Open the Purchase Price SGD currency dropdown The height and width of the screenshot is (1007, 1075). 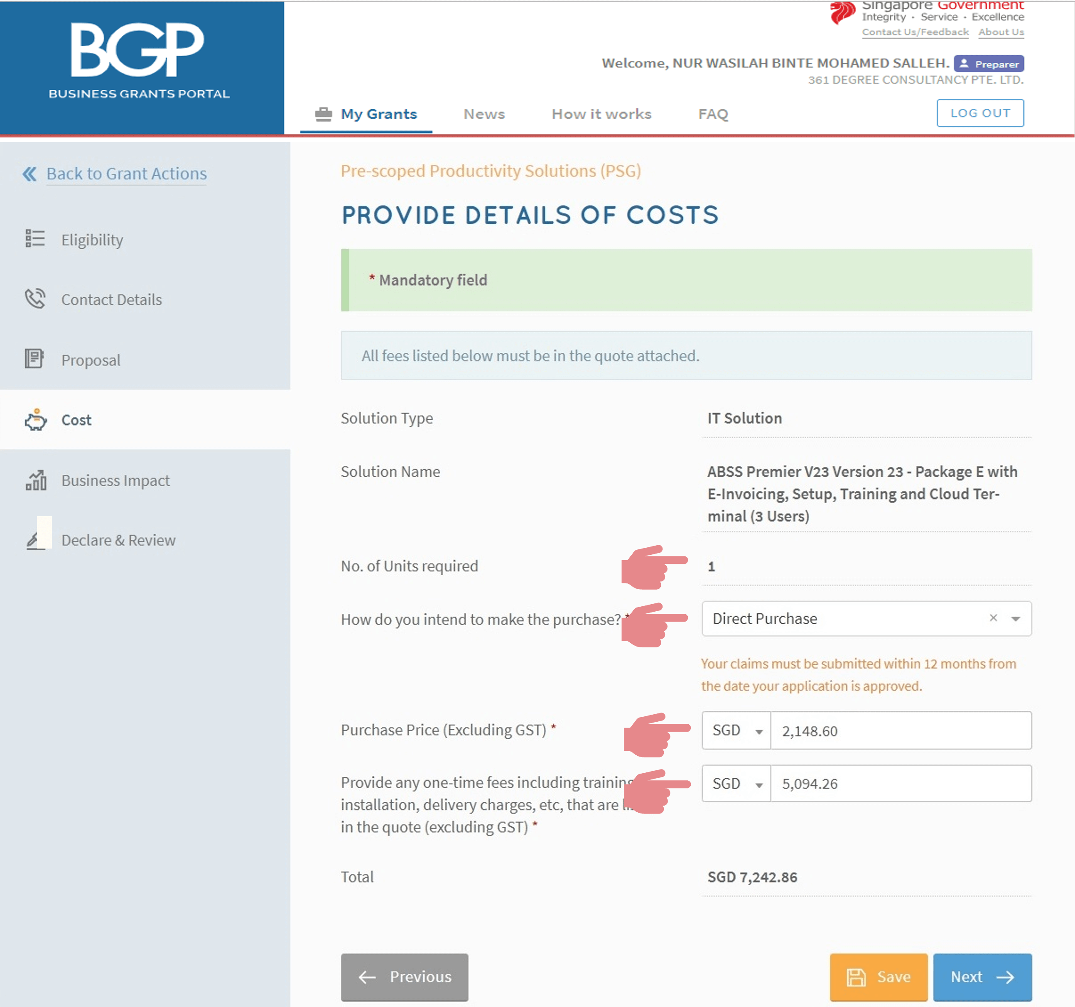click(736, 730)
